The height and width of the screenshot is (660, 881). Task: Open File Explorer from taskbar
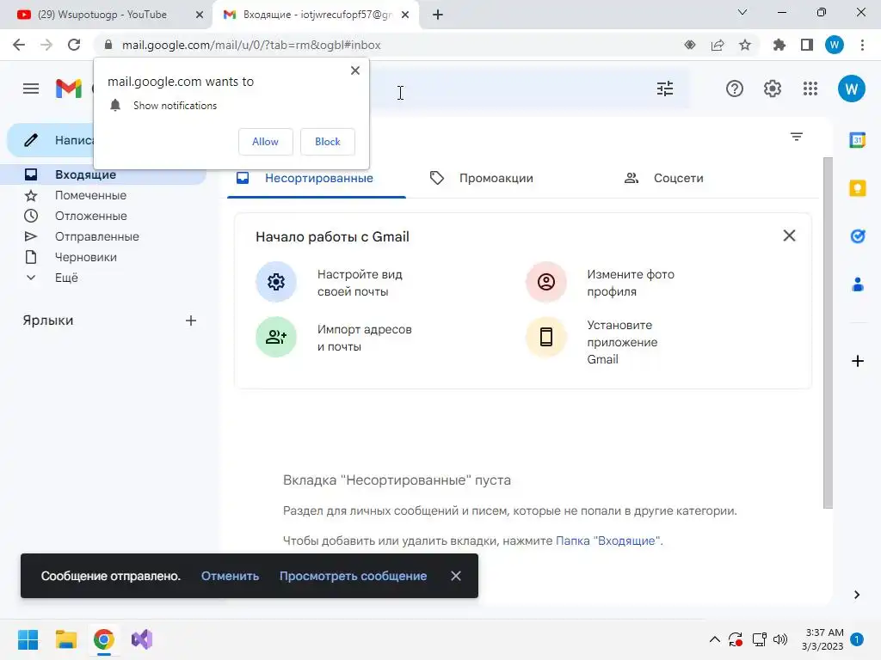click(x=65, y=639)
